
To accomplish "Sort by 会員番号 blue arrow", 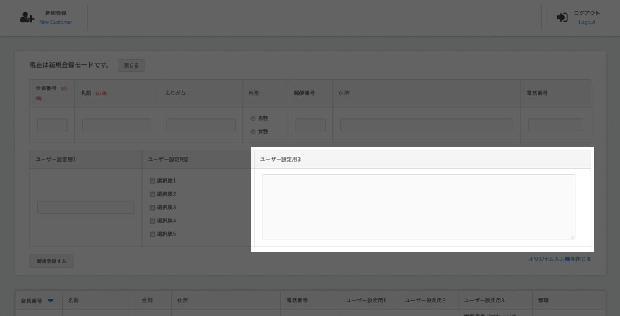I will (x=50, y=301).
